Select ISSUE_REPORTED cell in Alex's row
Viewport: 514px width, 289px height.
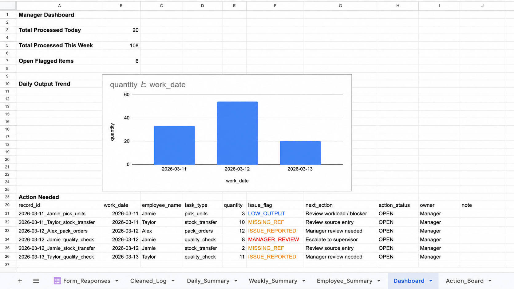[x=275, y=231]
